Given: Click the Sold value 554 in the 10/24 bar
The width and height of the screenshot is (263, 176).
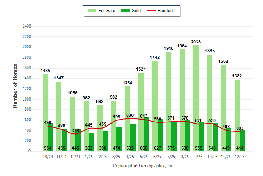Looking at the screenshot, I should [x=48, y=148].
